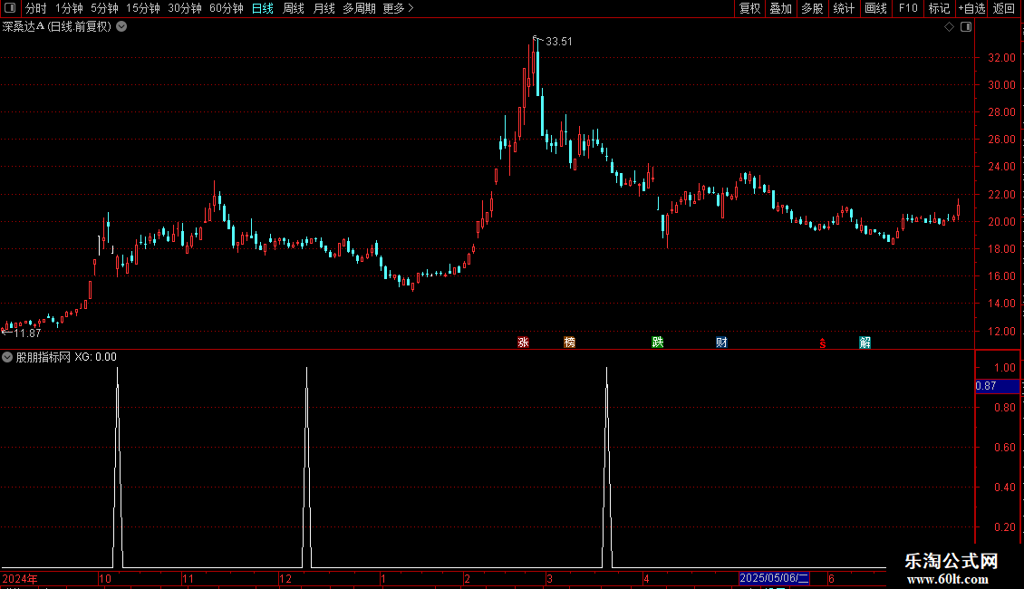This screenshot has width=1024, height=589.
Task: Select the 15分钟 period tab
Action: [143, 8]
